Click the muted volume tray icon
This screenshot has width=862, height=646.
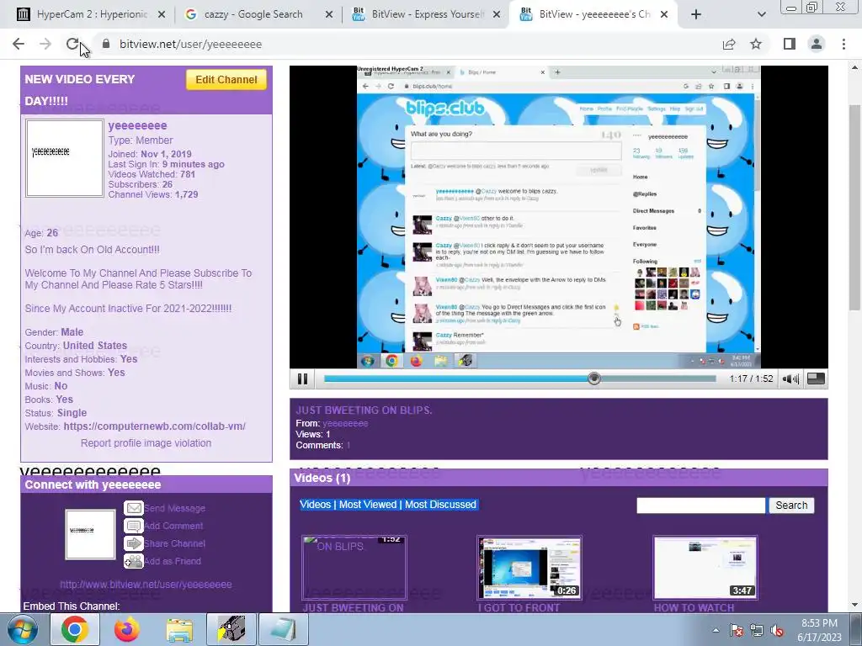click(777, 630)
